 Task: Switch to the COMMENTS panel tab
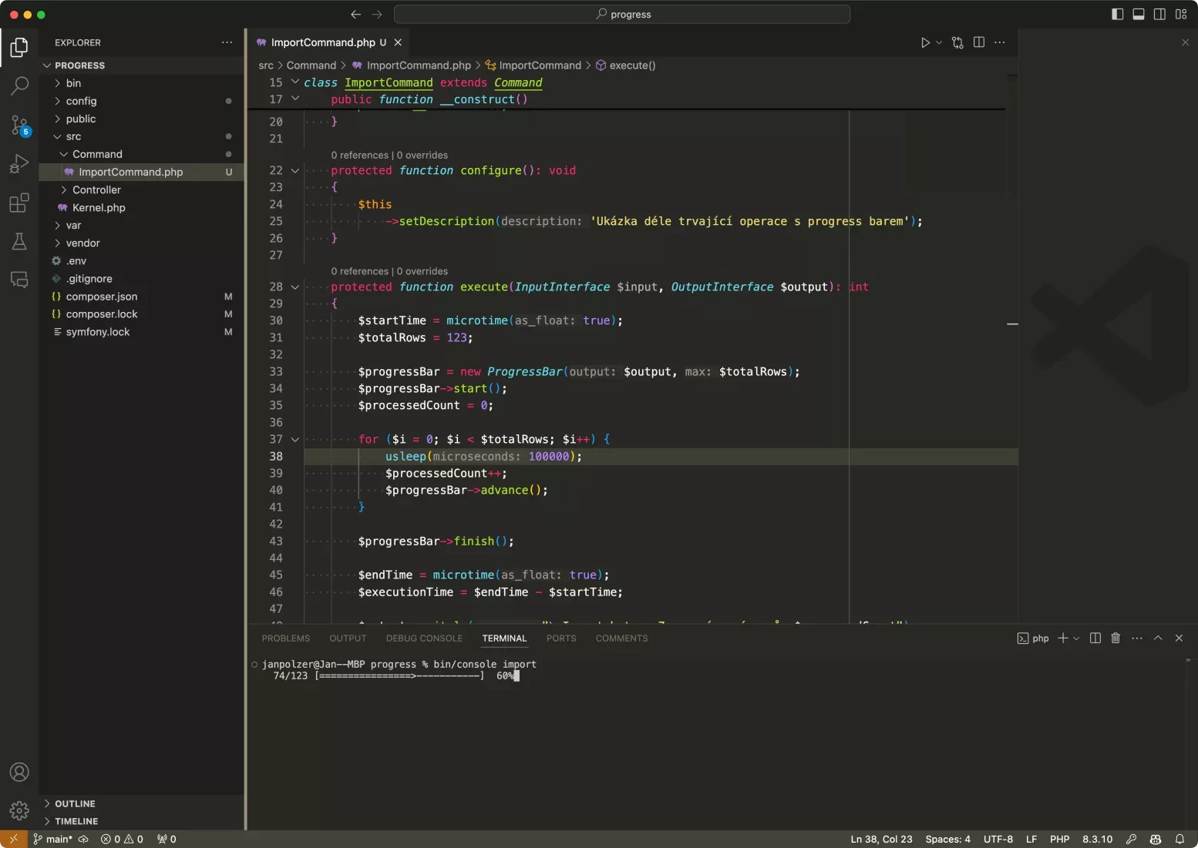point(621,638)
